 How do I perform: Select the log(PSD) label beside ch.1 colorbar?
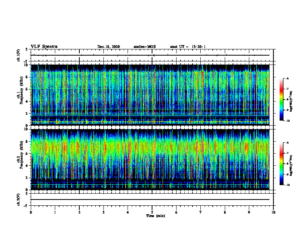(291, 101)
